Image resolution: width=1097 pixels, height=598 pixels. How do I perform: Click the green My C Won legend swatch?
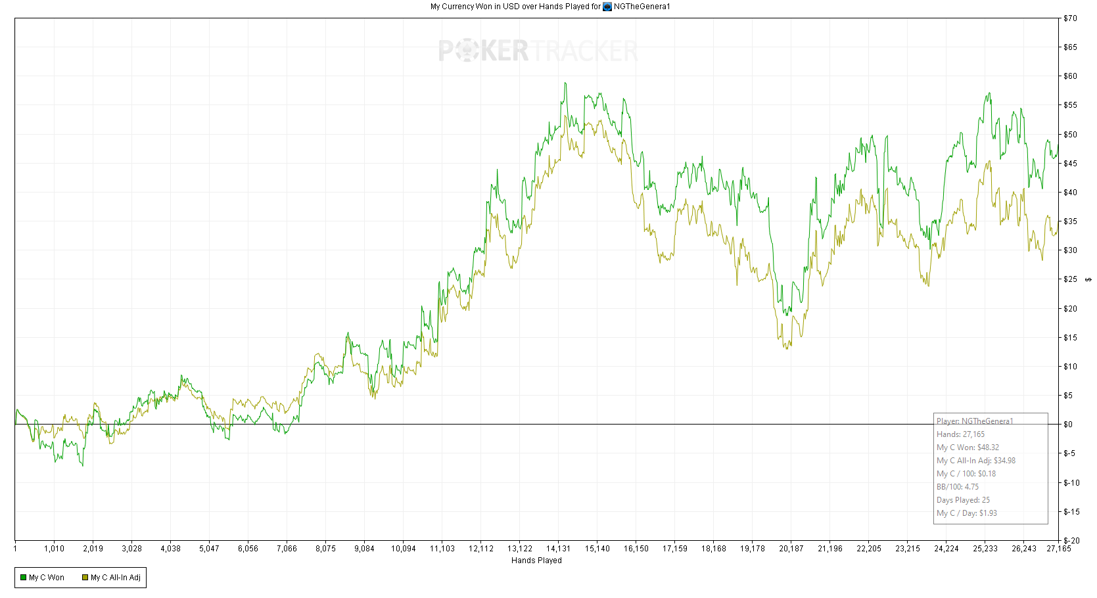pos(24,578)
